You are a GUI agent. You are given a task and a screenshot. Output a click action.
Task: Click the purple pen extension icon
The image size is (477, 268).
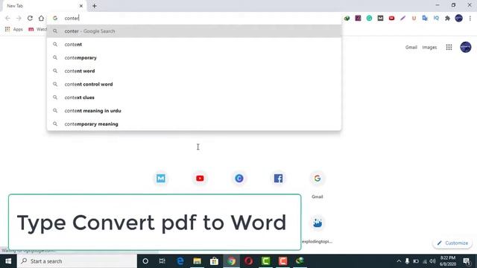(x=402, y=18)
